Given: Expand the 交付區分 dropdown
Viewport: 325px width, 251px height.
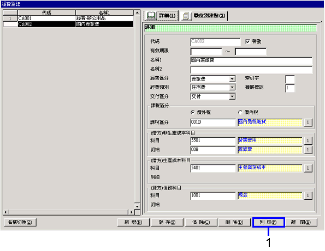Looking at the screenshot, I should [x=232, y=96].
